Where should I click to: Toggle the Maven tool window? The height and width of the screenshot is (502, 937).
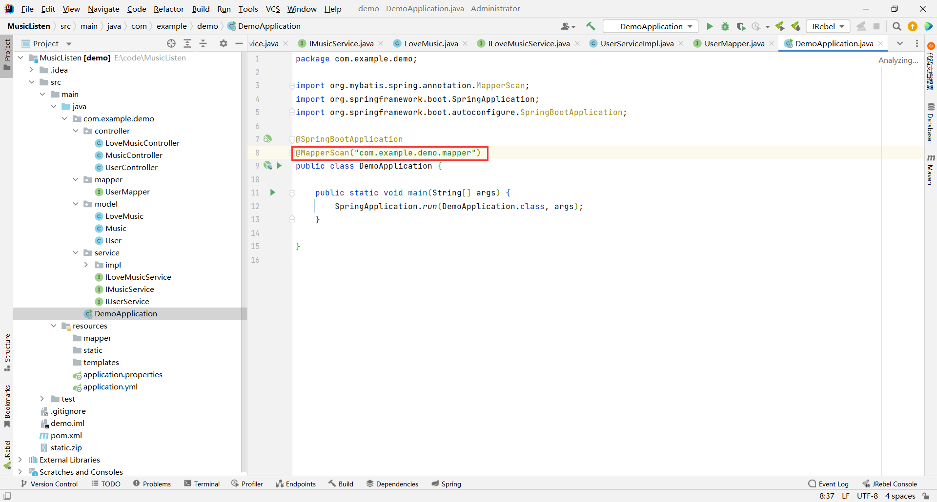pos(931,170)
